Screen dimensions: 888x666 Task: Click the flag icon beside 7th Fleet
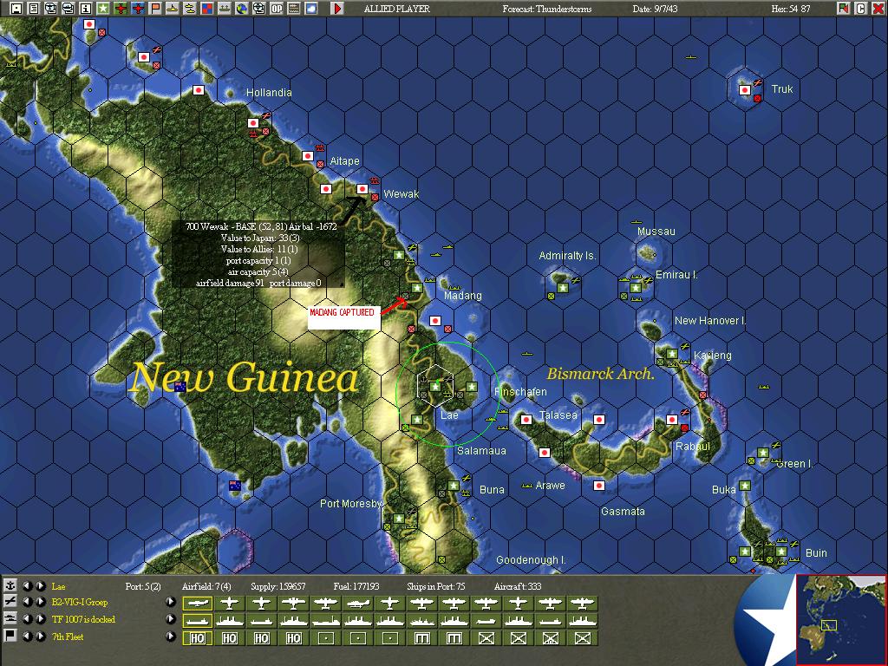pos(10,636)
